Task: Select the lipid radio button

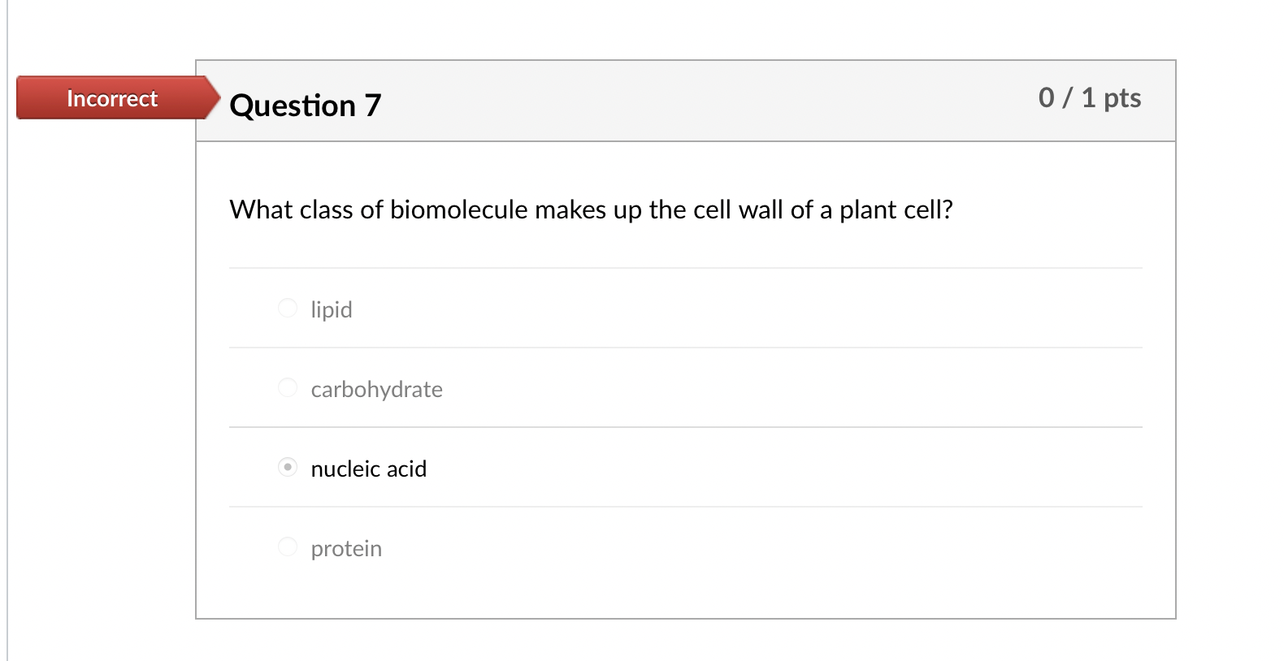Action: pos(287,309)
